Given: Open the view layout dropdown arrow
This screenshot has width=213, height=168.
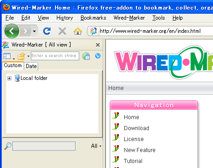Looking at the screenshot, I should 14,58.
